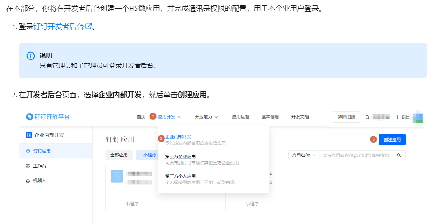Click the external link icon after 钉钉开发者后台
The image size is (441, 224).
(x=89, y=27)
